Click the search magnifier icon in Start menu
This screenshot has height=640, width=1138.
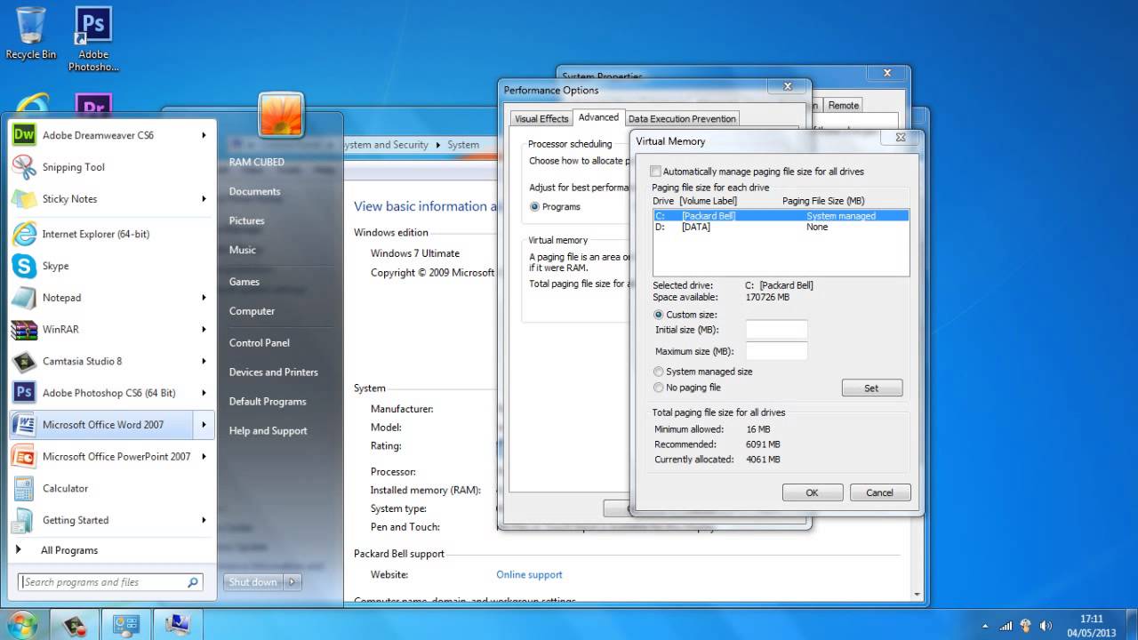pyautogui.click(x=193, y=582)
